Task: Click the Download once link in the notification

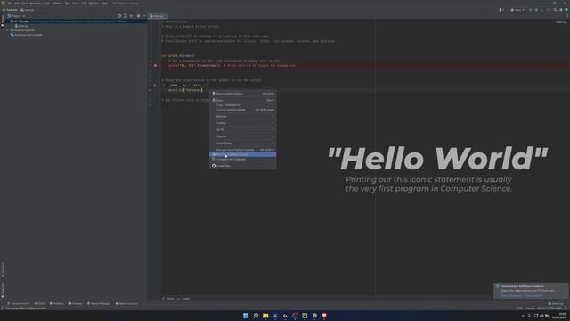Action: pos(533,295)
